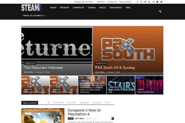Open the RSS feed icon
This screenshot has width=185, height=123.
click(149, 2)
